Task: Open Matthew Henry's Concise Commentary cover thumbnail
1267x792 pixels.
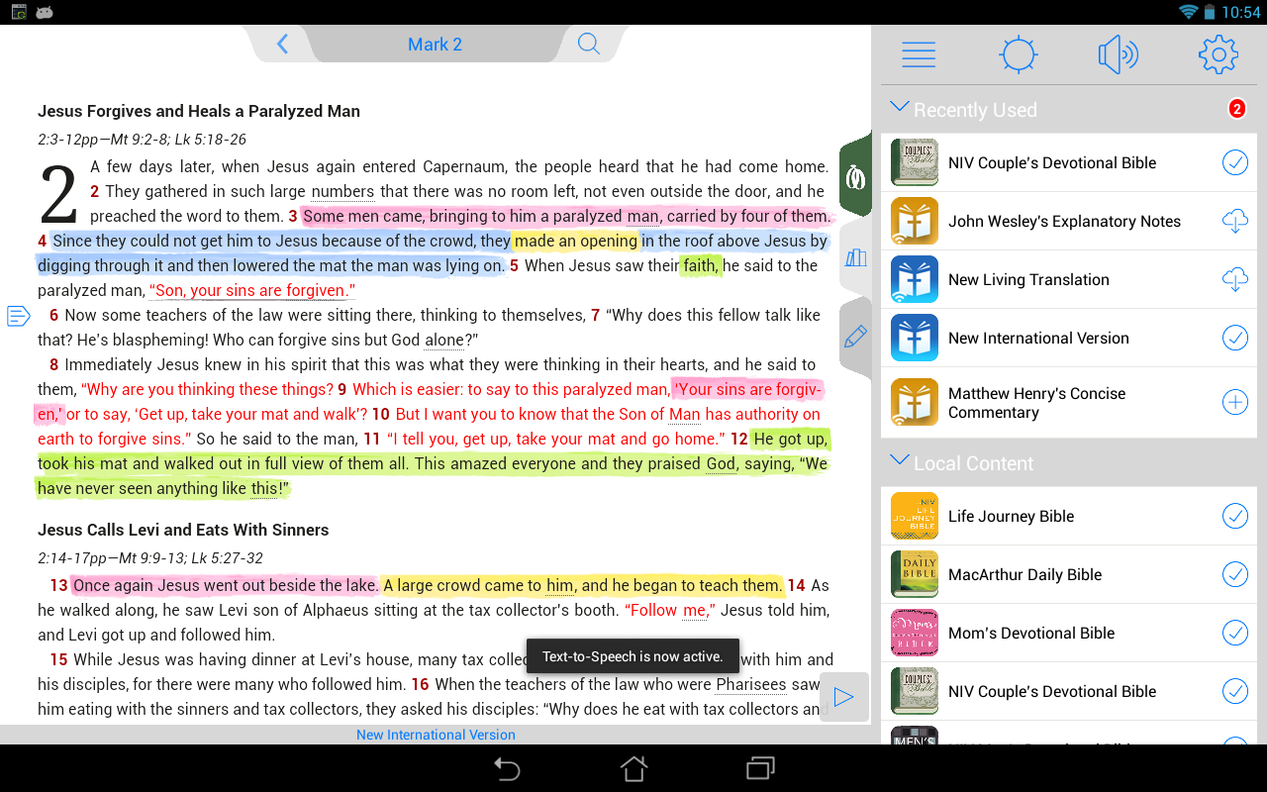Action: [x=915, y=403]
